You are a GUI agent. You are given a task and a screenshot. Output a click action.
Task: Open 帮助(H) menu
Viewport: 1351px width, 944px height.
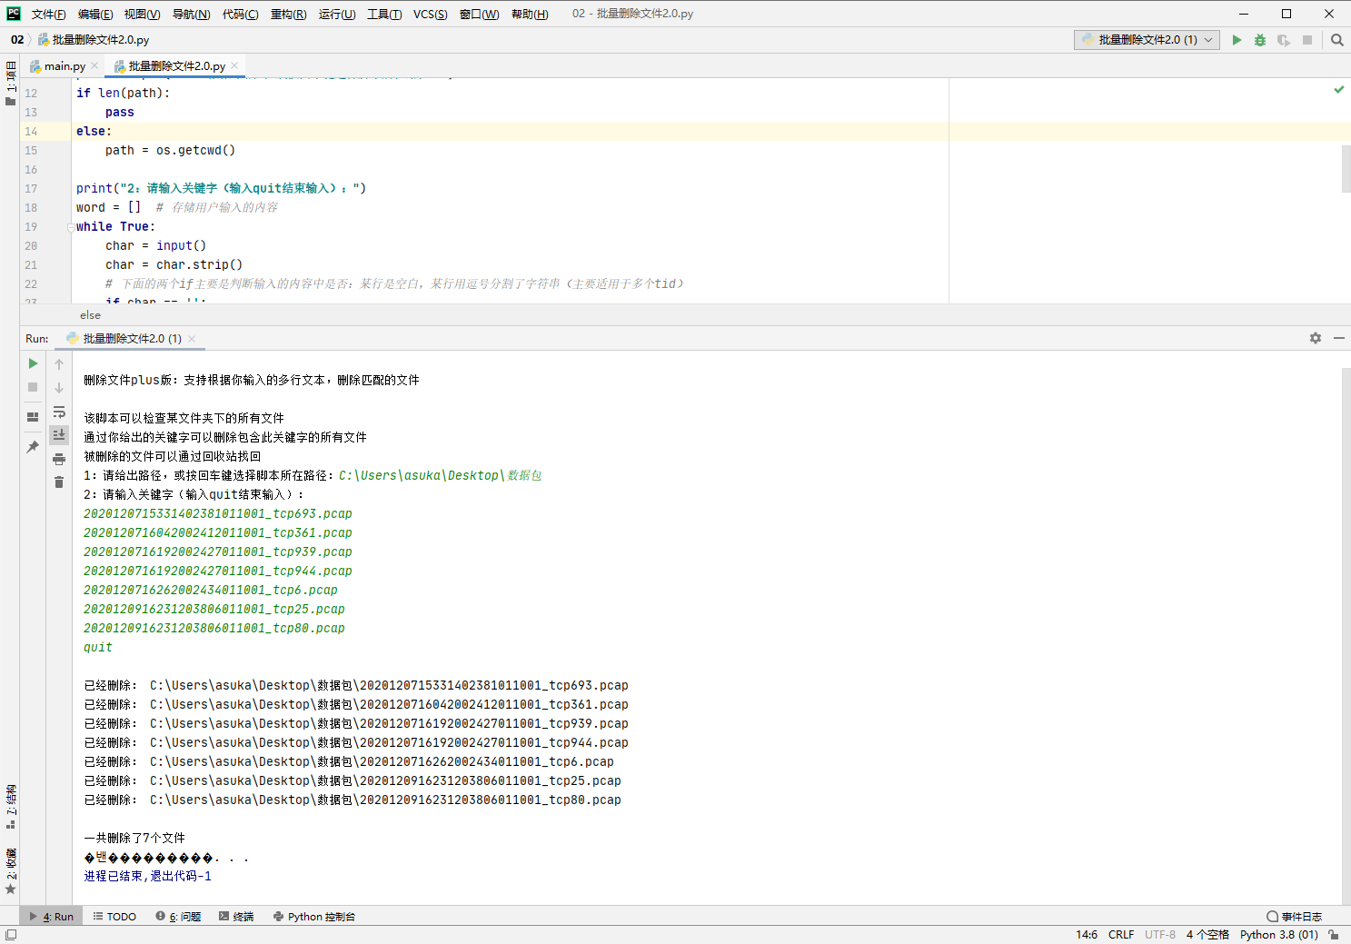[x=530, y=14]
